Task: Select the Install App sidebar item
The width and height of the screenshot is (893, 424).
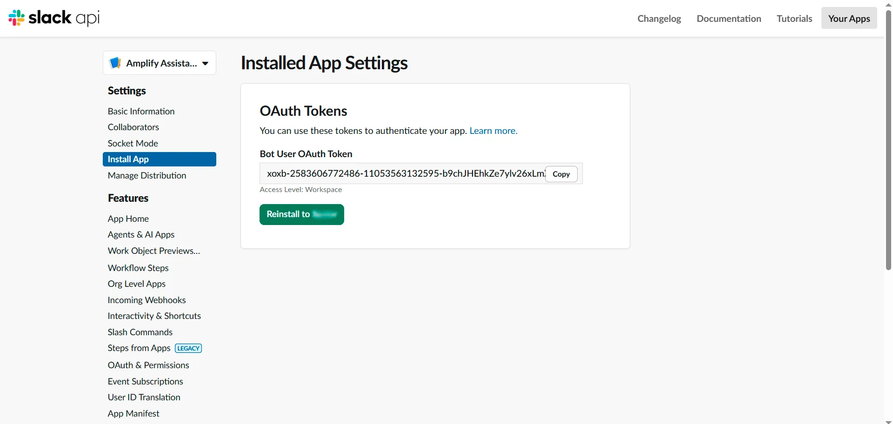Action: [x=159, y=159]
